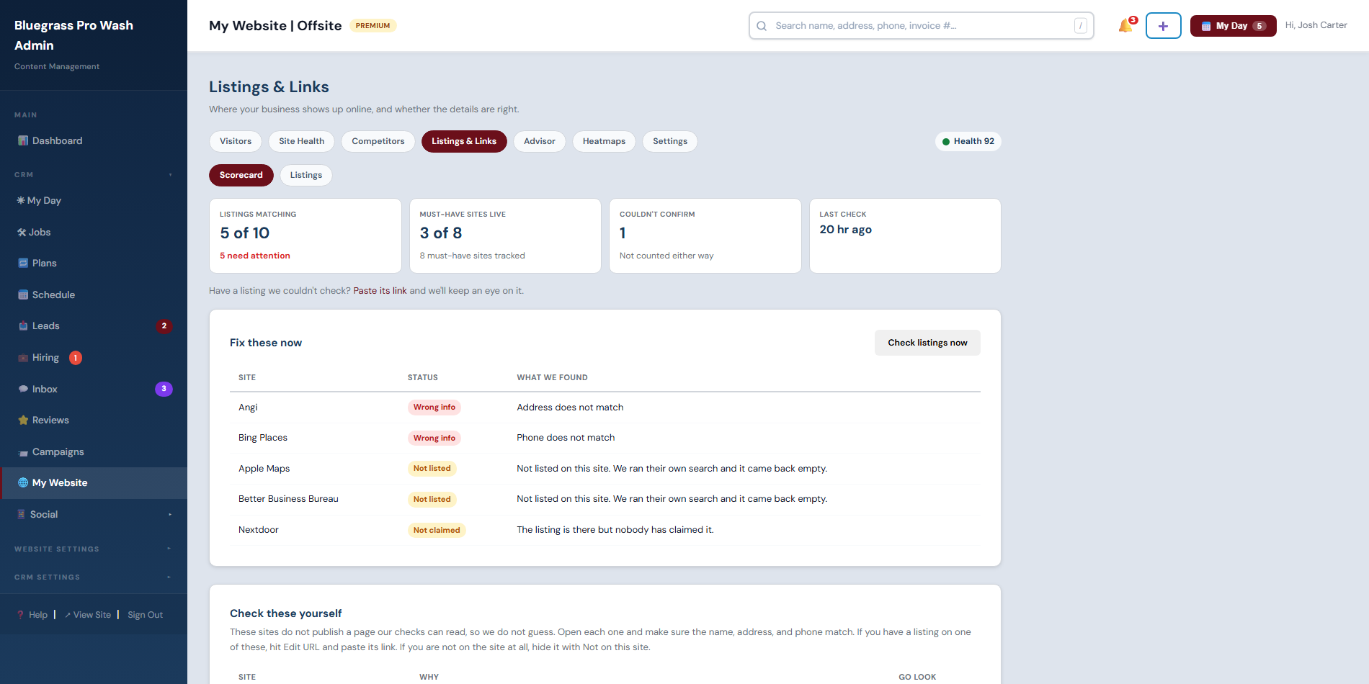
Task: Click the Angi row site name
Action: click(248, 408)
